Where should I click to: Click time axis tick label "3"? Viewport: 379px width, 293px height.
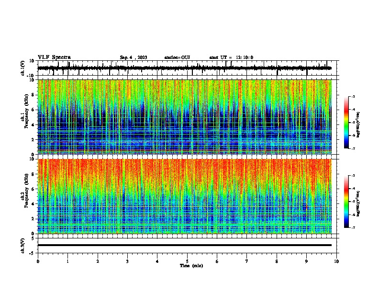tap(127, 261)
